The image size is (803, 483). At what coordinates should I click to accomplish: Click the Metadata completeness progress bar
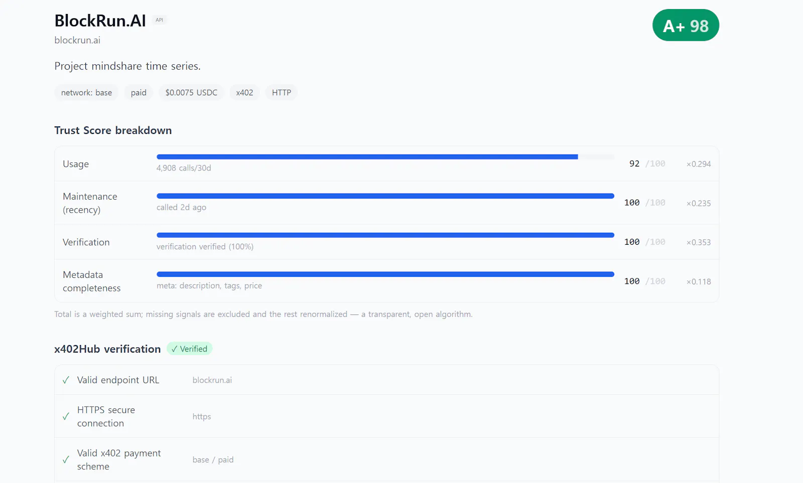[x=385, y=274]
